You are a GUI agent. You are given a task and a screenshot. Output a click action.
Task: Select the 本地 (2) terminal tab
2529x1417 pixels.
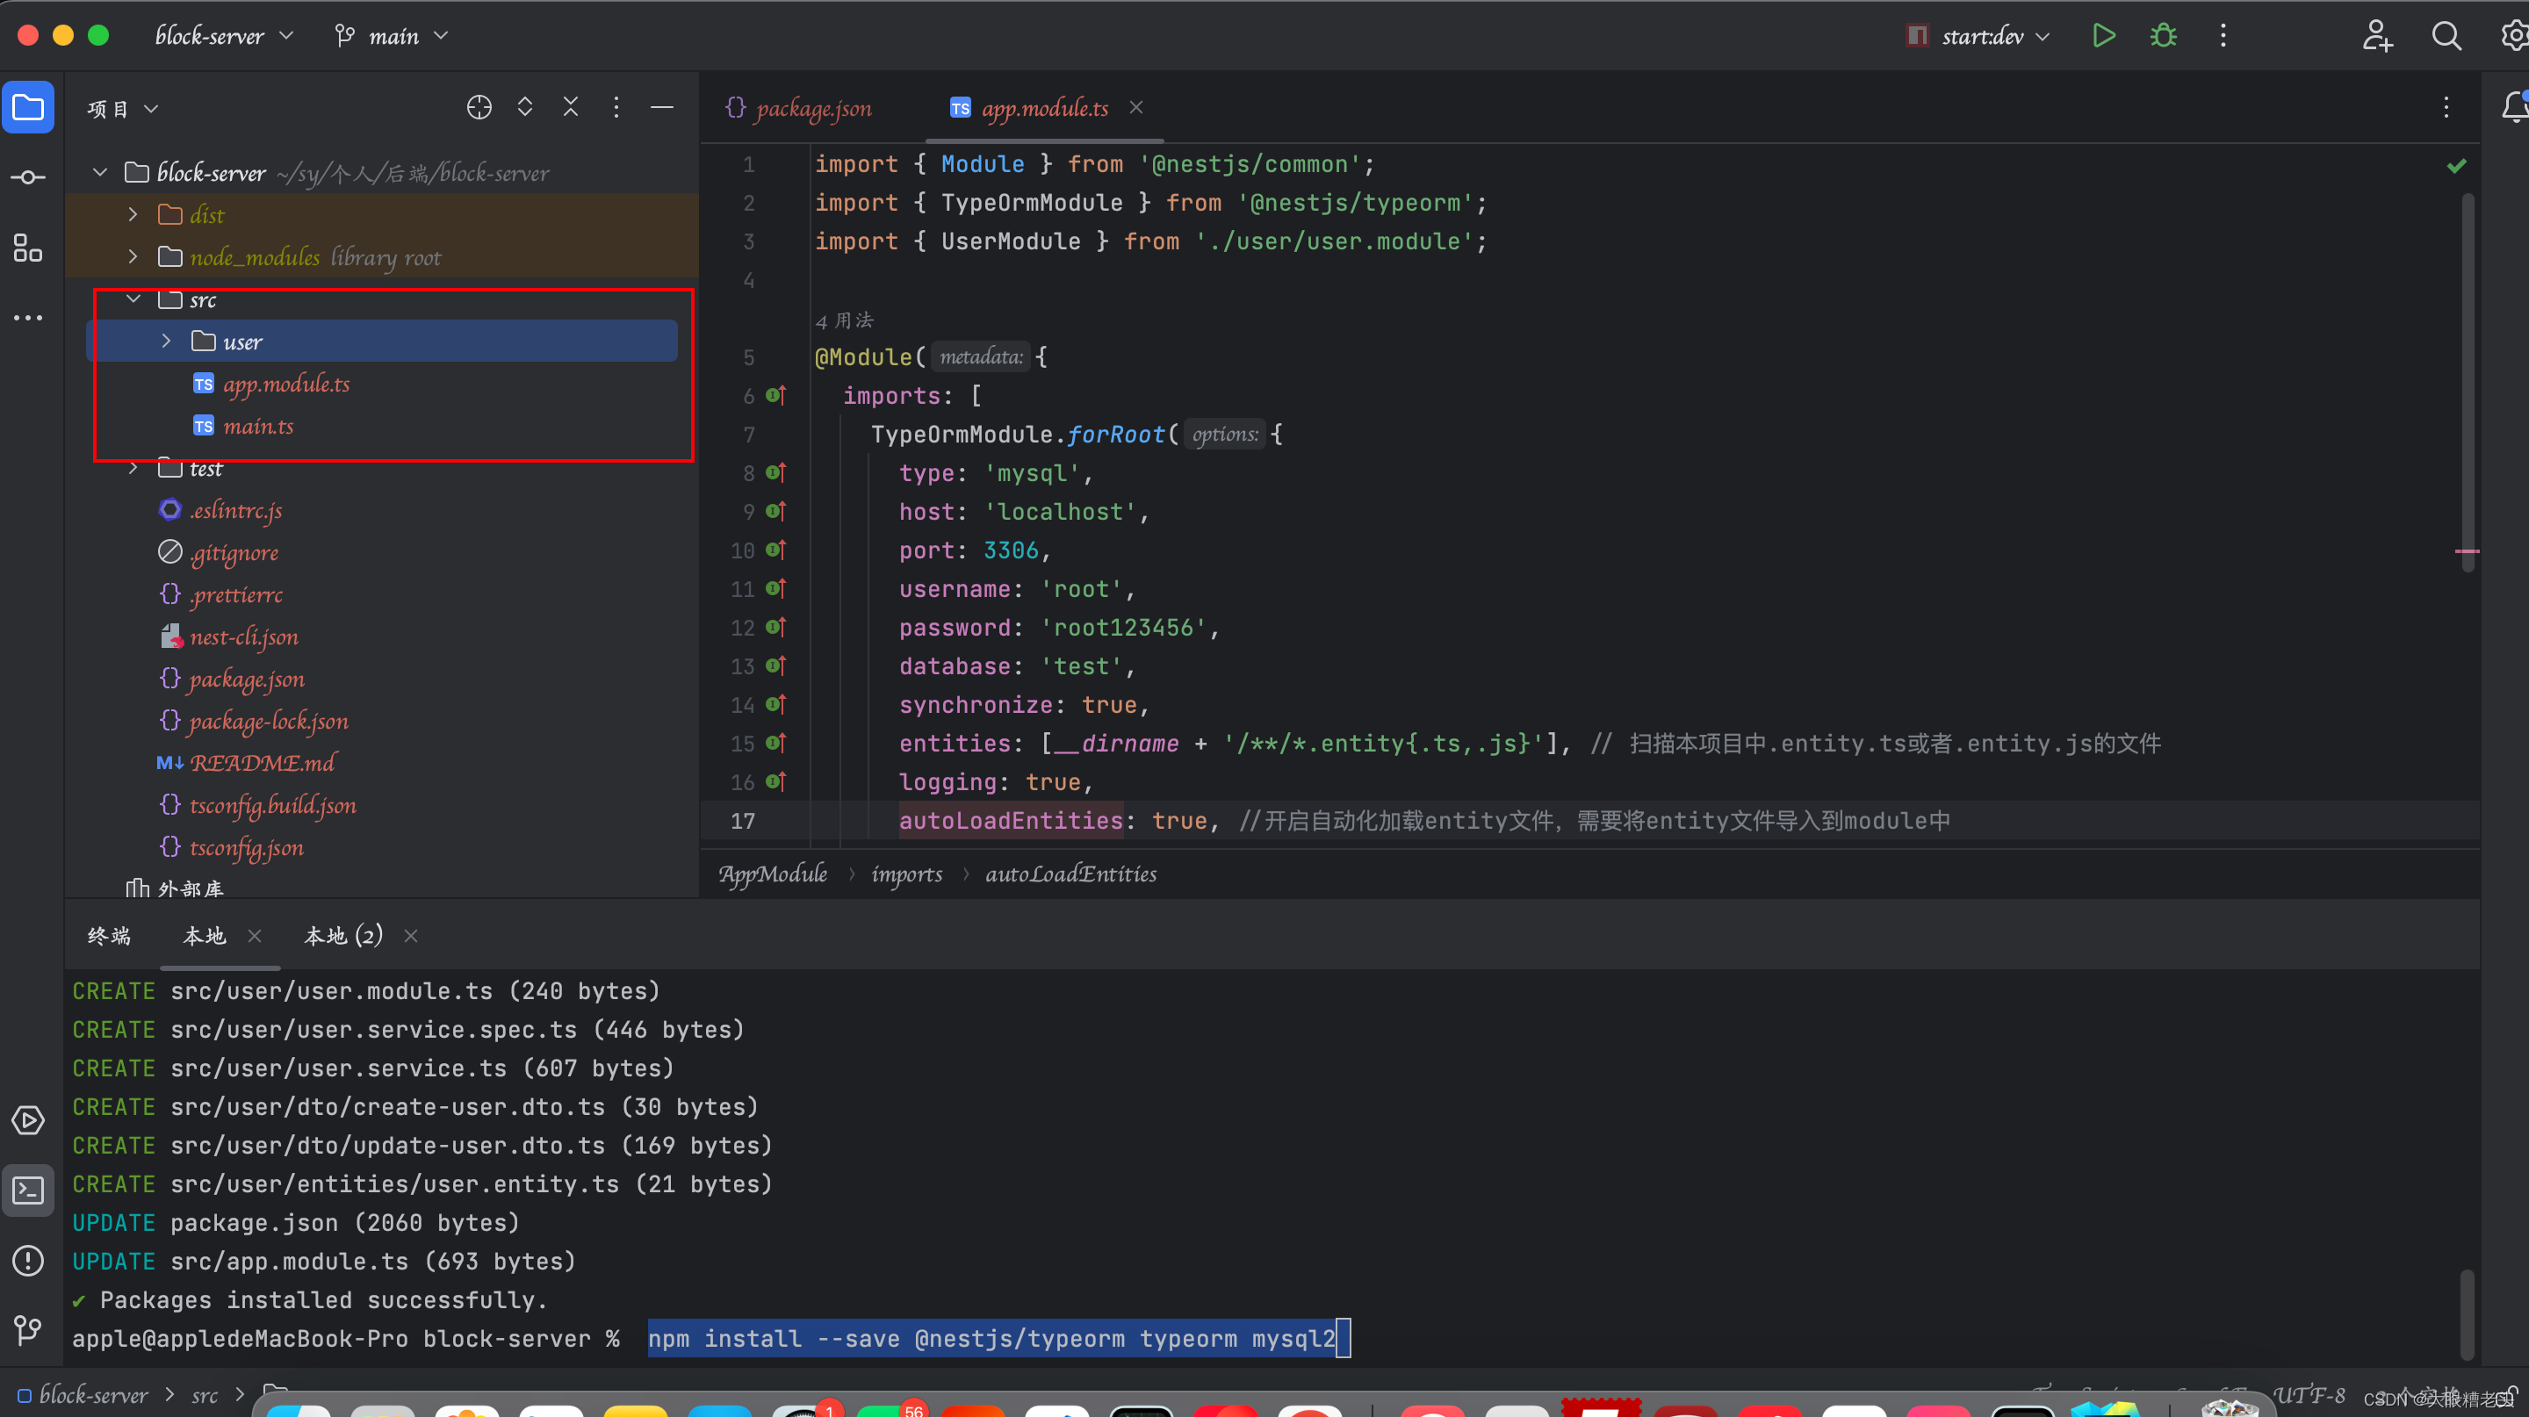point(343,936)
